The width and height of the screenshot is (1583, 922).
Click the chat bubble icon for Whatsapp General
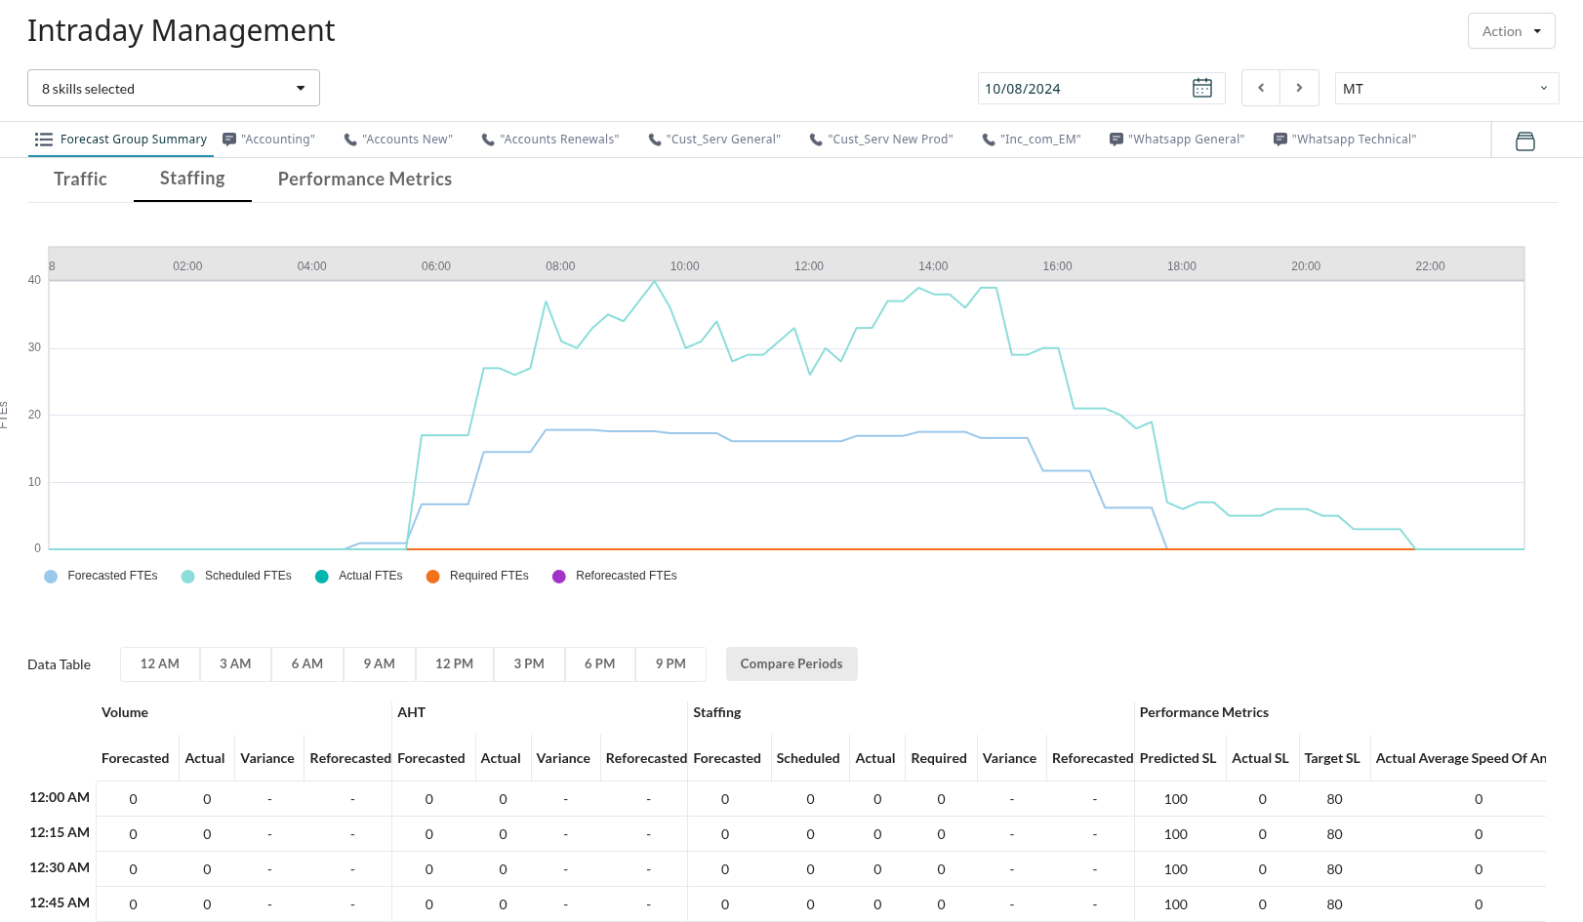pos(1116,139)
